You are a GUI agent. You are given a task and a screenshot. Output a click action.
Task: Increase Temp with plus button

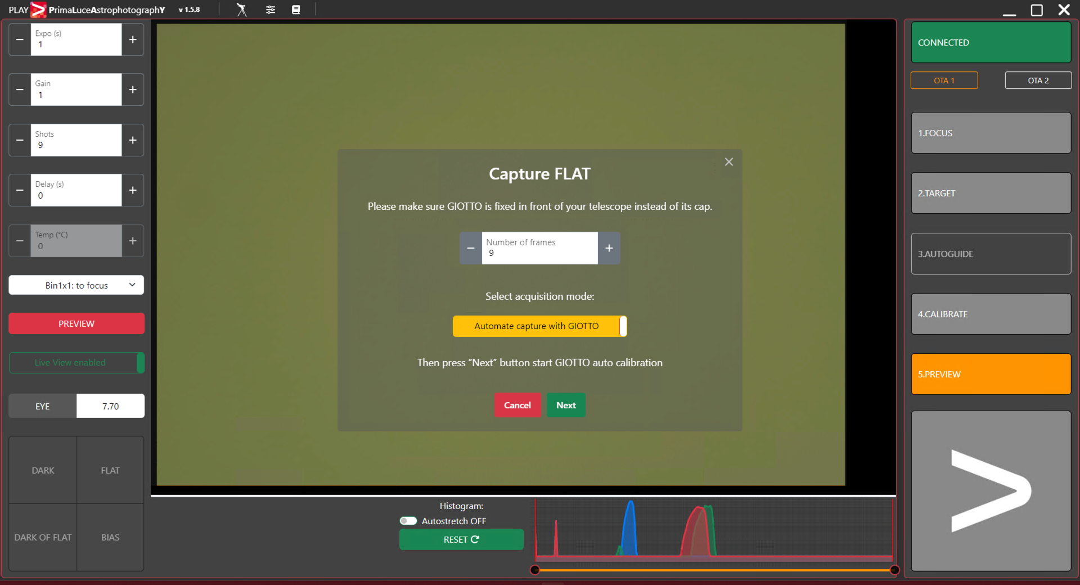(133, 241)
